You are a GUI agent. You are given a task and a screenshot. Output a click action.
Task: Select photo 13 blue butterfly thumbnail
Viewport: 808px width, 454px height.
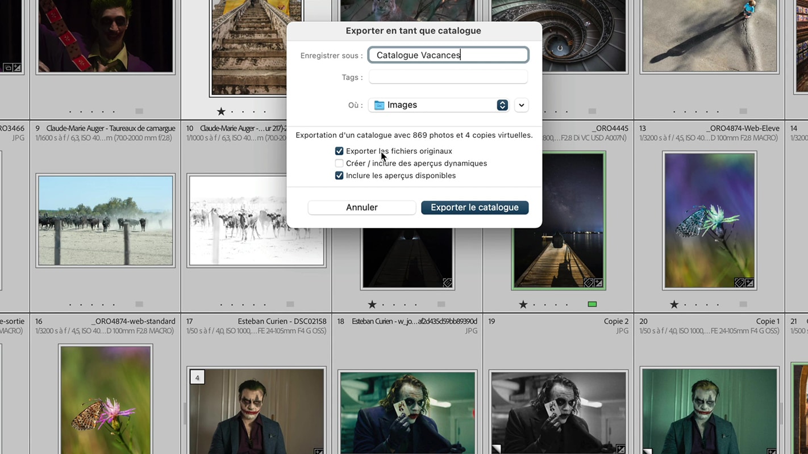click(710, 220)
